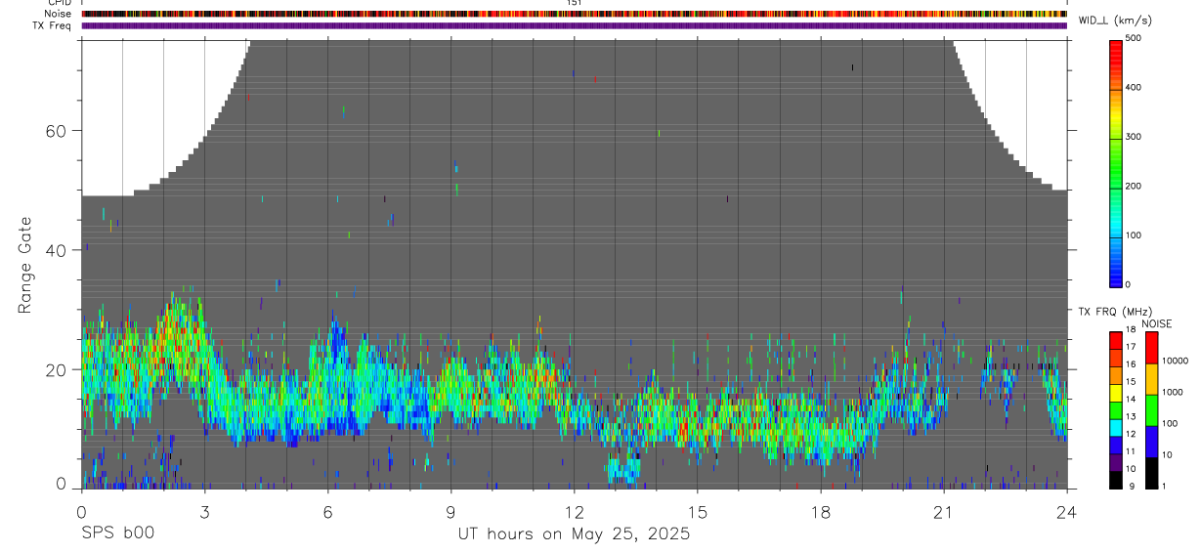
Task: Click the blue segment of NOISE colorbar
Action: pos(1151,441)
